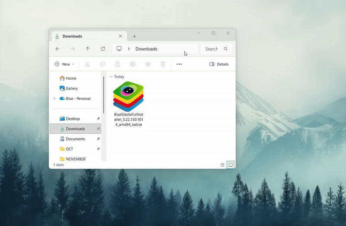Click the pin icon beside OCT
The width and height of the screenshot is (346, 226).
[x=98, y=149]
